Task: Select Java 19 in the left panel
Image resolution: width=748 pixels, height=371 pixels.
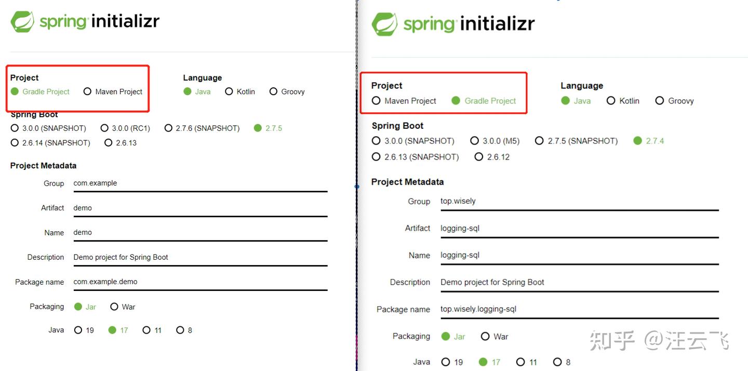Action: coord(78,330)
